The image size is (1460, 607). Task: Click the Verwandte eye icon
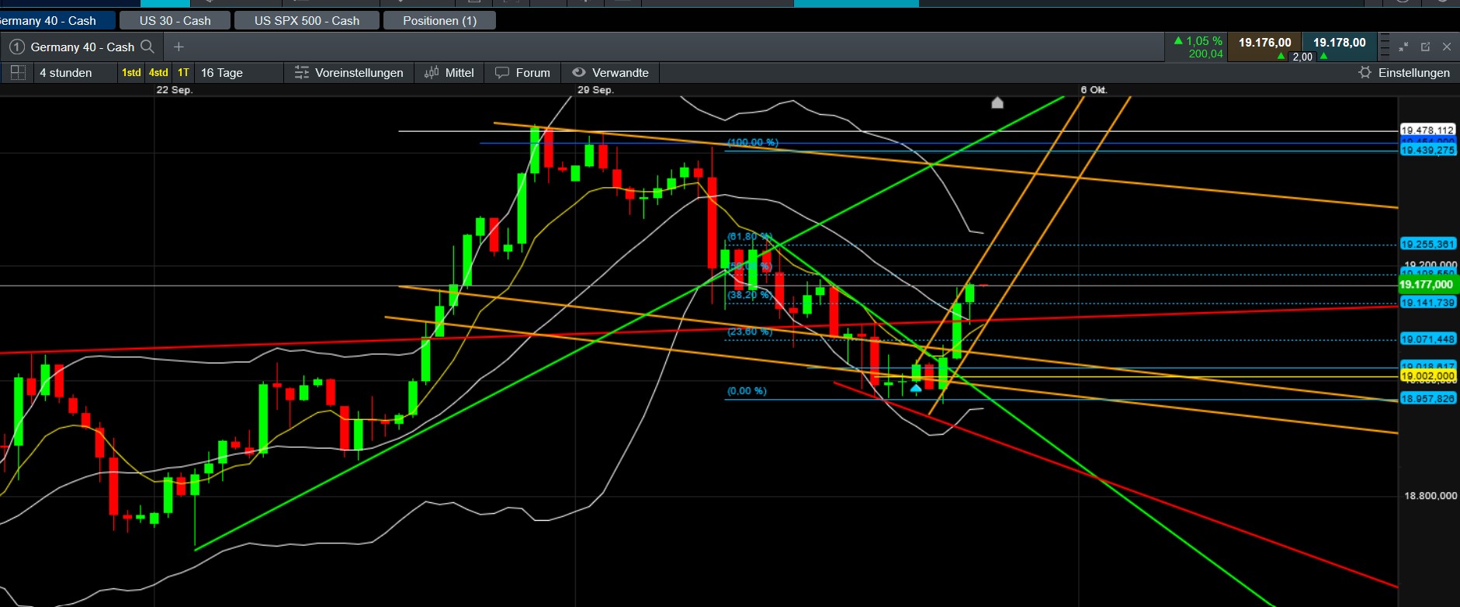point(579,73)
